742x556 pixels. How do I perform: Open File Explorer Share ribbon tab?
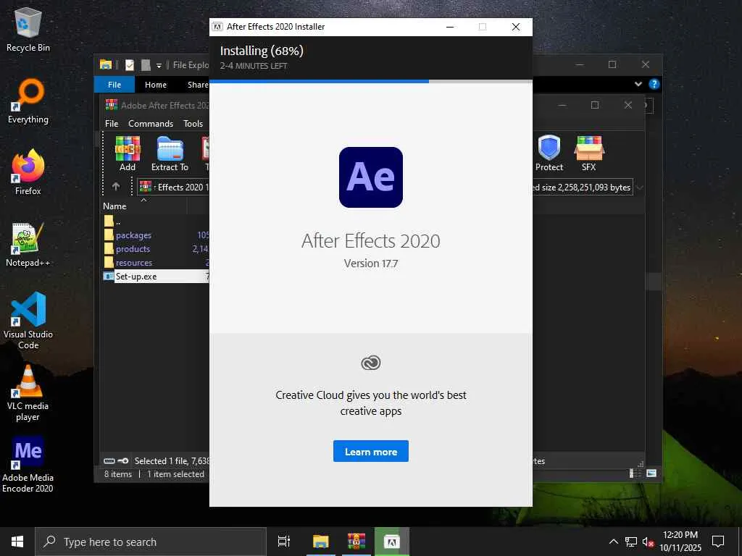click(x=197, y=85)
